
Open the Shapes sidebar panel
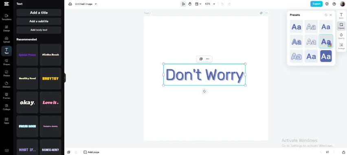point(7,62)
